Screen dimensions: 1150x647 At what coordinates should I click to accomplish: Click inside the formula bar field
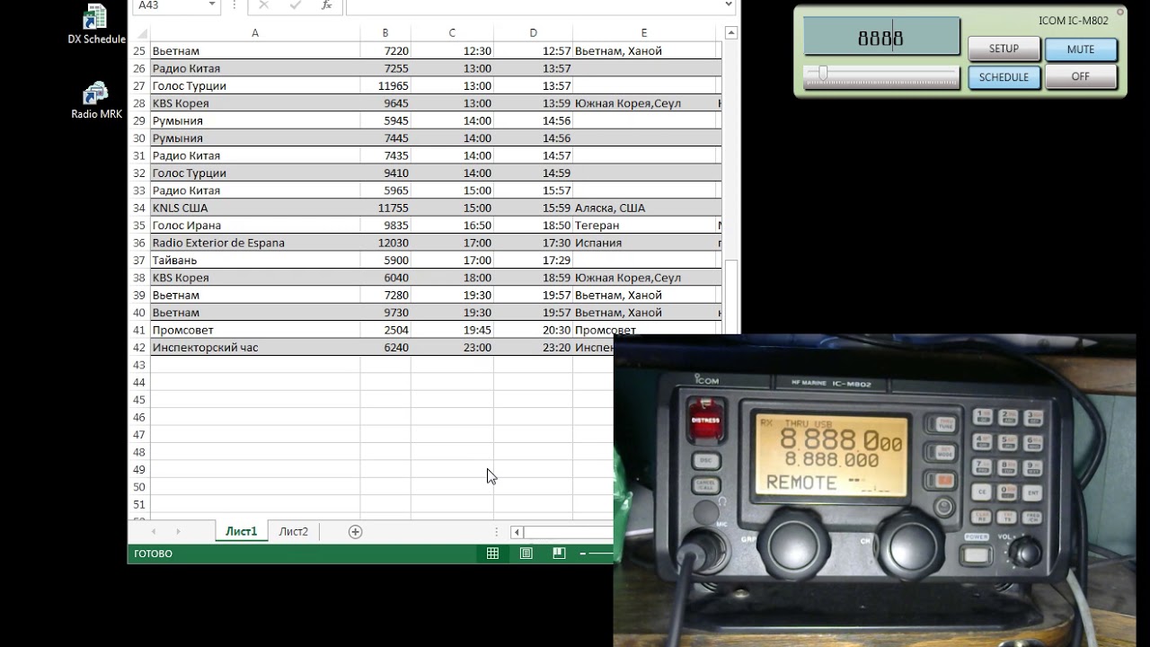coord(533,5)
